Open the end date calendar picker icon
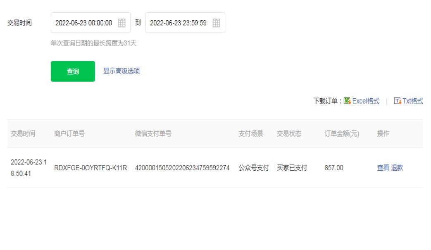431x250 pixels. tap(216, 23)
